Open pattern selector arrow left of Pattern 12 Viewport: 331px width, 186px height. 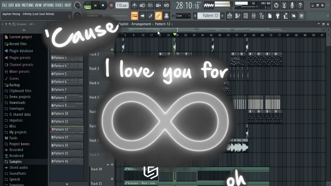[x=195, y=15]
